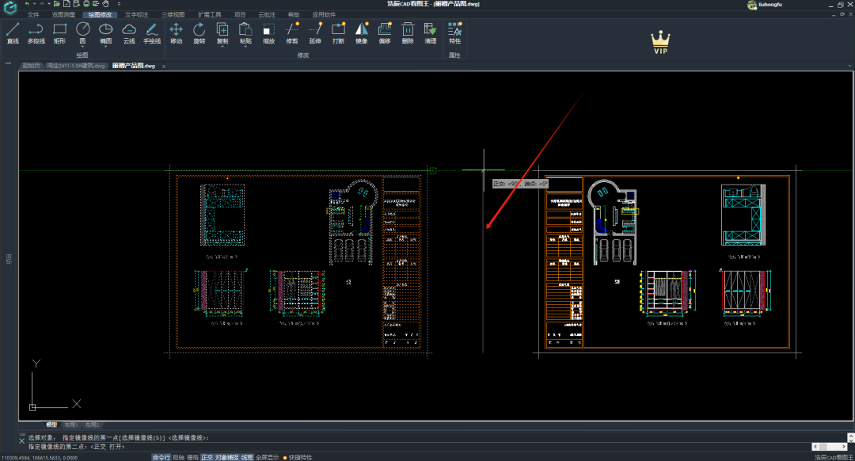Select the 椭圆 ellipse tool
This screenshot has height=461, width=855.
click(x=106, y=32)
